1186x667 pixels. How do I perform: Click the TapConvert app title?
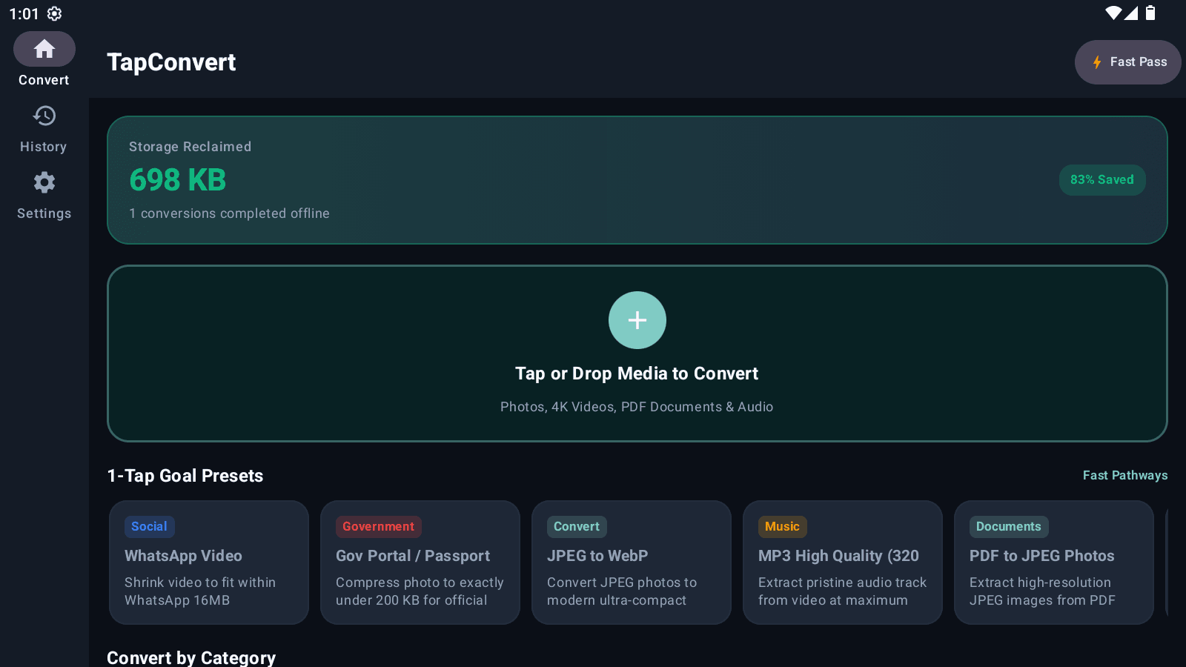[x=171, y=62]
